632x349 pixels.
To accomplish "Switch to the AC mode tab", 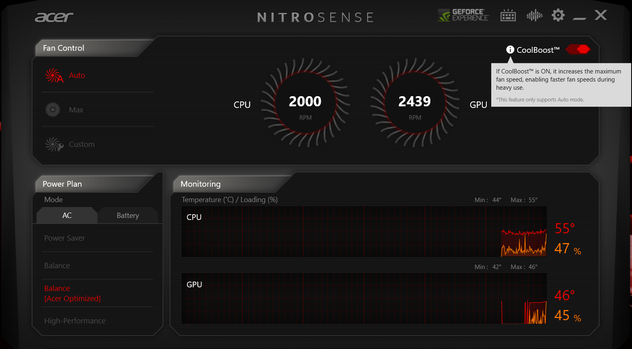I will [67, 215].
